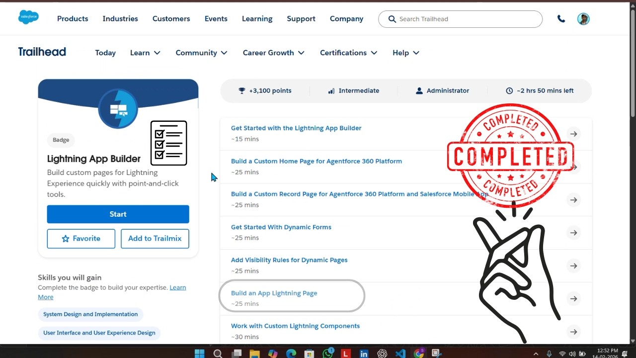Screen dimensions: 636x358
Task: Click arrow for Get Started With Dynamic Forms
Action: click(x=573, y=233)
